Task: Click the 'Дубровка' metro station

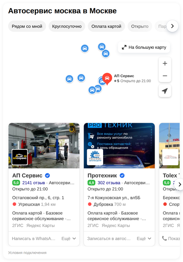Action: tap(103, 204)
